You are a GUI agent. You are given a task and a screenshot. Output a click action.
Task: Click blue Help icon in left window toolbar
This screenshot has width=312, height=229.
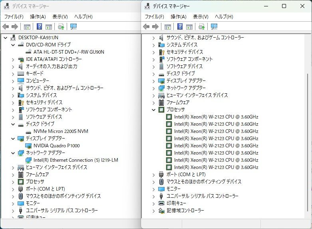point(40,26)
